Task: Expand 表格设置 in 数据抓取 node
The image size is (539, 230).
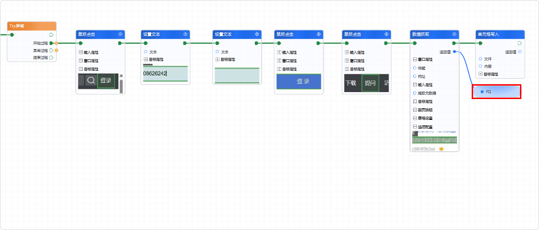Action: 415,118
